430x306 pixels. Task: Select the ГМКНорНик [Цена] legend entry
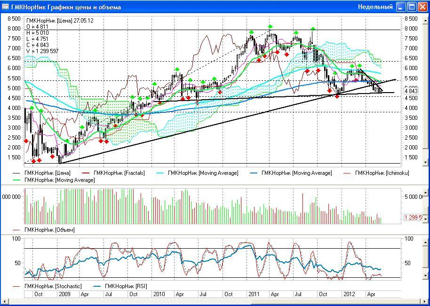pos(46,173)
